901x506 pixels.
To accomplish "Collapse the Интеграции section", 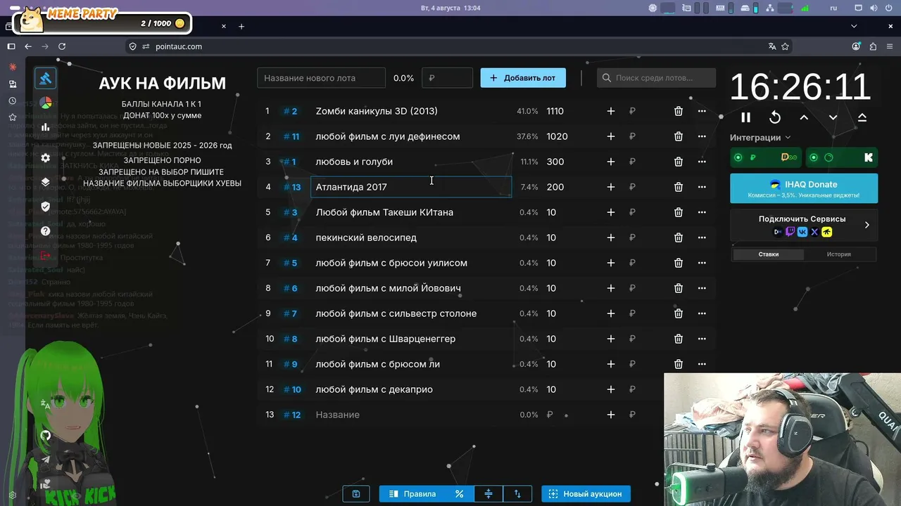I will coord(760,138).
